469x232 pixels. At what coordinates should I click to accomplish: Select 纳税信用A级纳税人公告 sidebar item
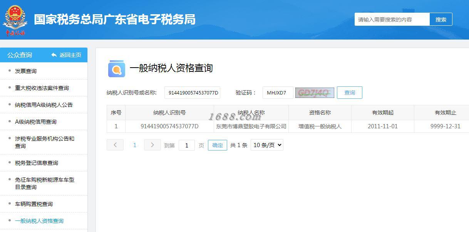[x=44, y=105]
